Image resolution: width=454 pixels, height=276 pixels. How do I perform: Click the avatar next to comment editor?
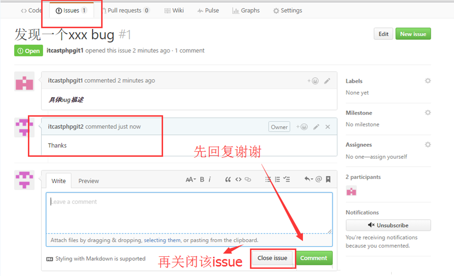click(x=24, y=180)
